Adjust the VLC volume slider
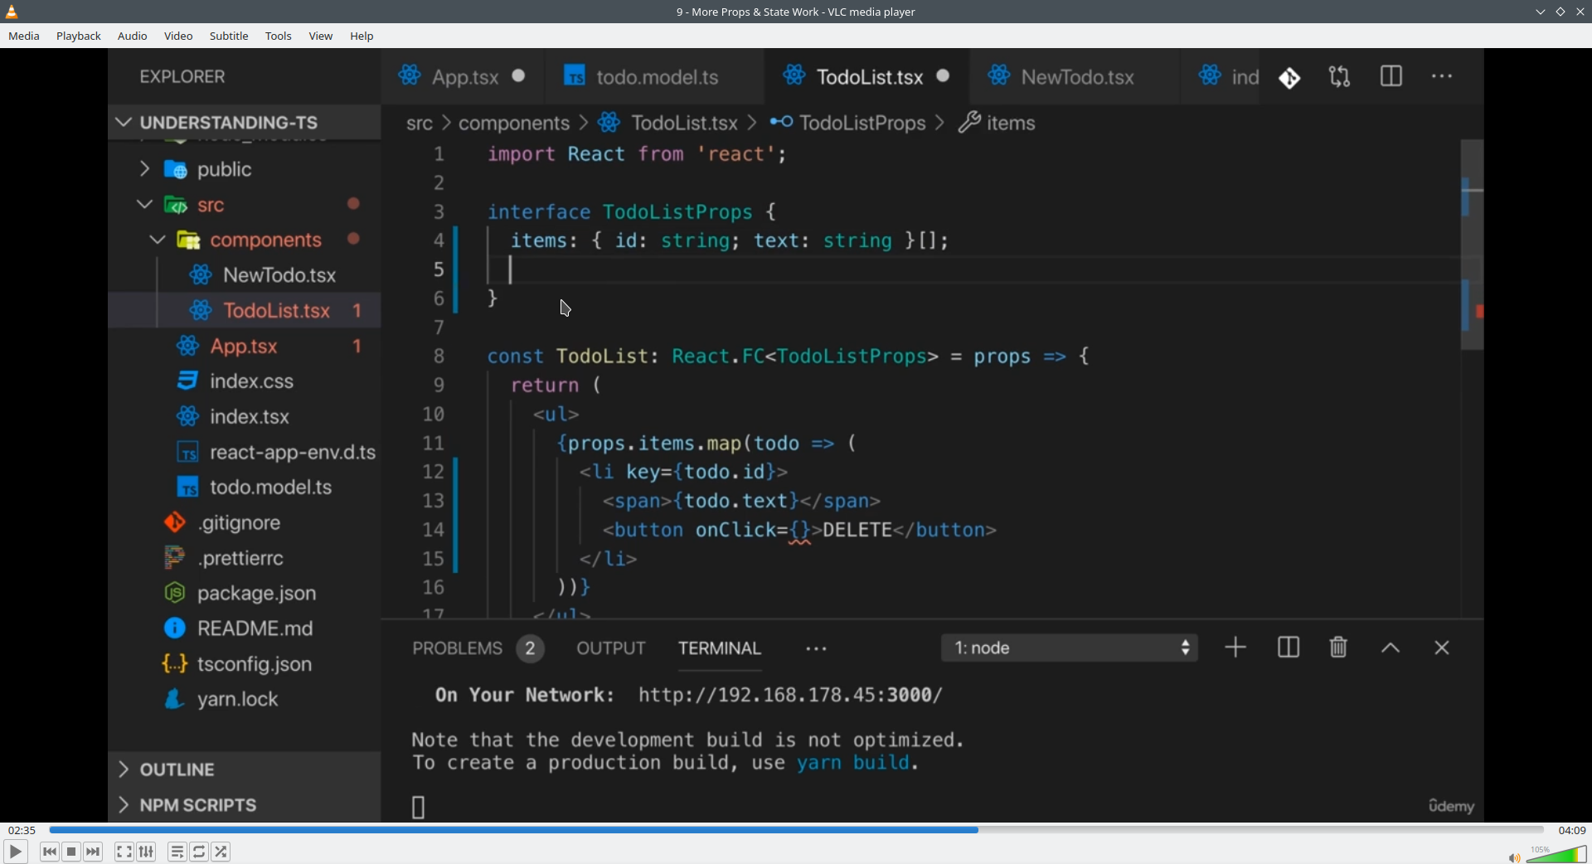1592x864 pixels. click(x=1556, y=854)
